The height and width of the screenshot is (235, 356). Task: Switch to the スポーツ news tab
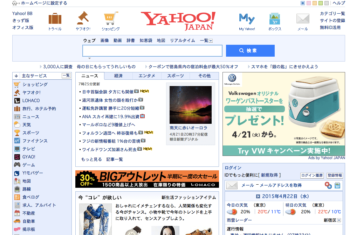[176, 76]
